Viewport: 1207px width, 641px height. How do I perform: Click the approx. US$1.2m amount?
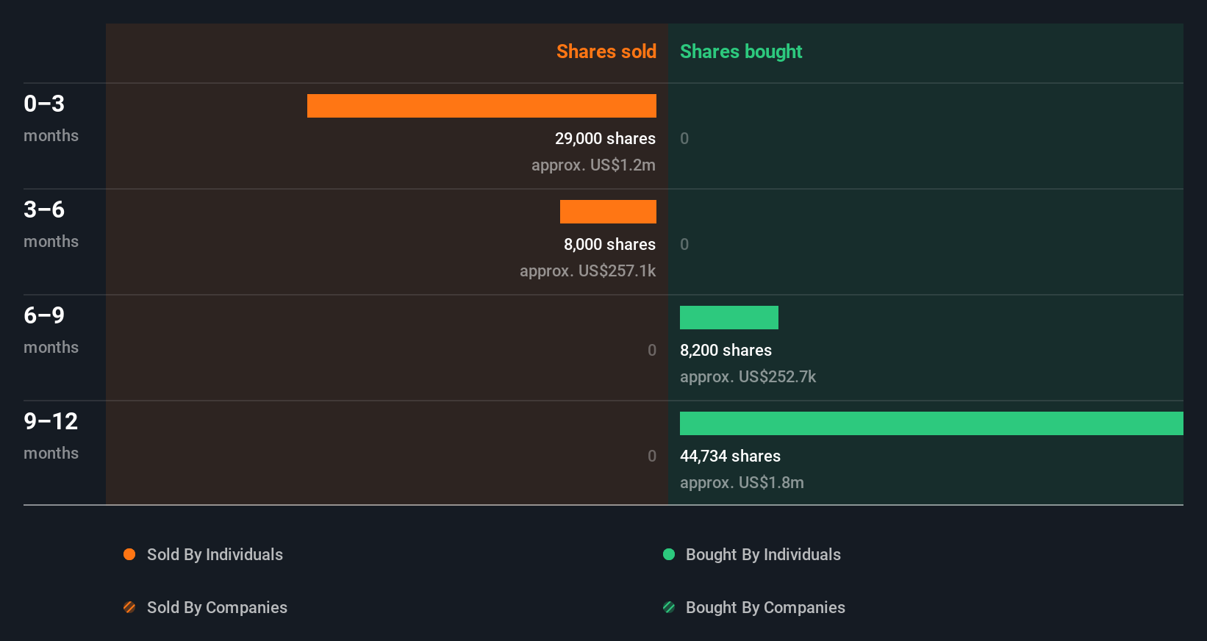(x=593, y=165)
